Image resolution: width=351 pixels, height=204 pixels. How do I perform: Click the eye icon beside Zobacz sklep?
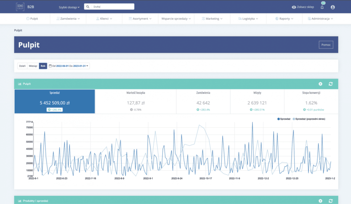(294, 7)
